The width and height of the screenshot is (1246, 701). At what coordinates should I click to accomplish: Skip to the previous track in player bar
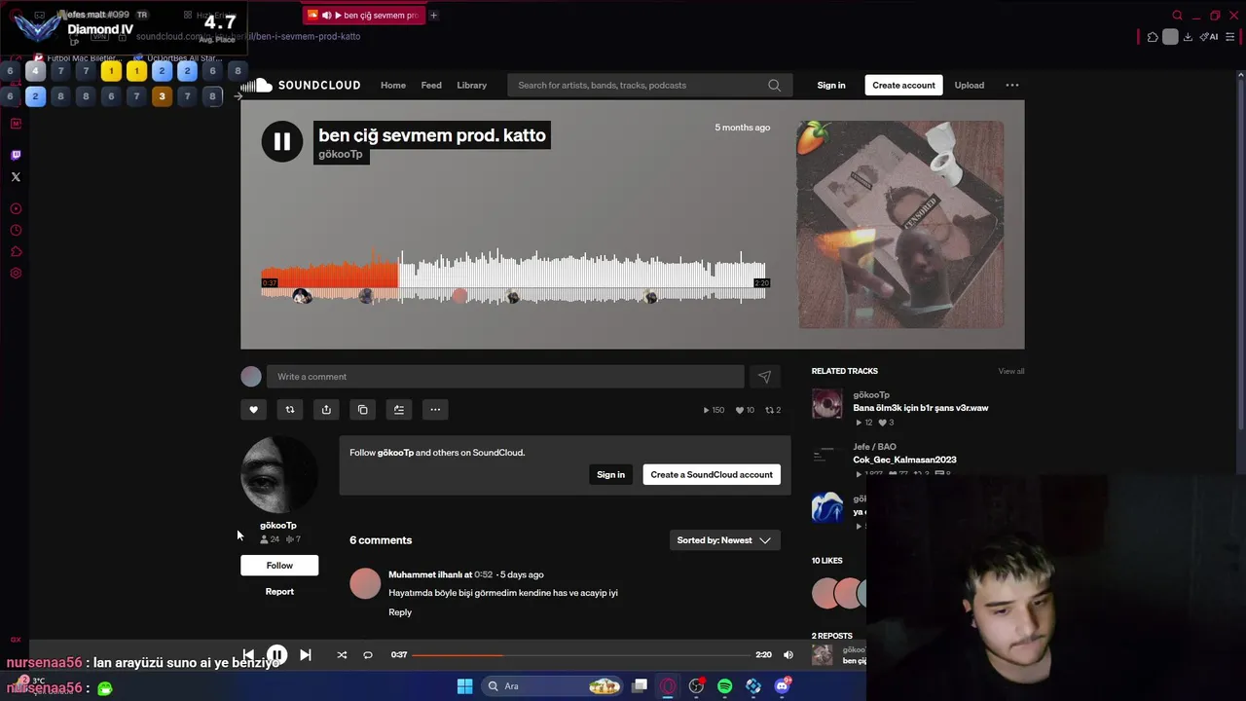tap(248, 655)
